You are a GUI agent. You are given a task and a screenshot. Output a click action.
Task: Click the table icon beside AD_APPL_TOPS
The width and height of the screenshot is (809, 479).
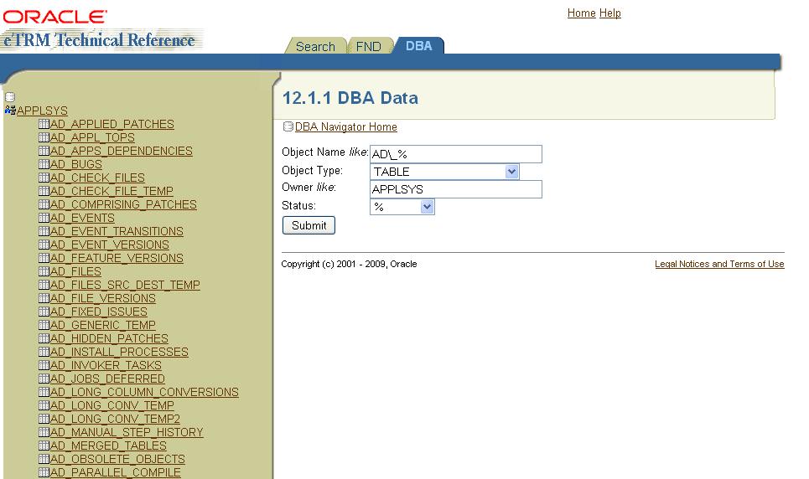coord(44,137)
